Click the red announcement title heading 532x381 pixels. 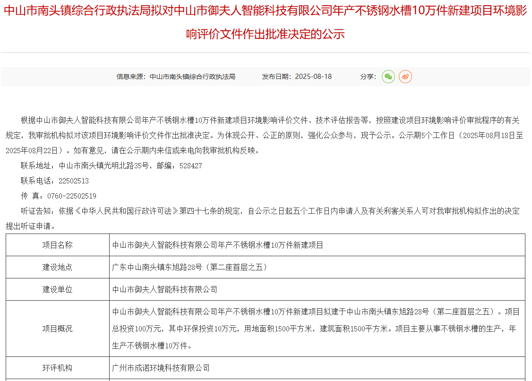coord(266,22)
